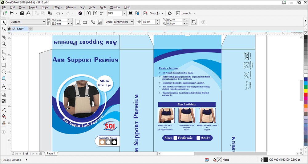Select the Rectangle tool
308x164 pixels.
pyautogui.click(x=3, y=65)
